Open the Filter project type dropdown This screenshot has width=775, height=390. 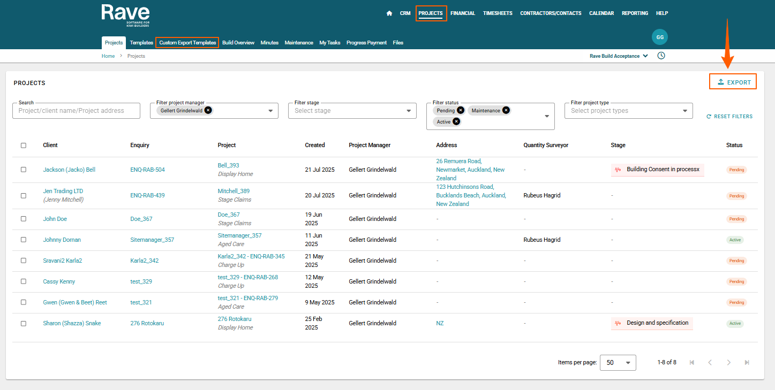629,111
